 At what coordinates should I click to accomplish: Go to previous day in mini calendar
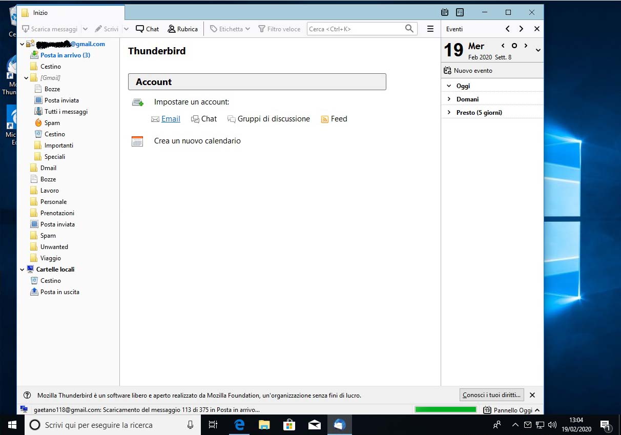pos(503,46)
